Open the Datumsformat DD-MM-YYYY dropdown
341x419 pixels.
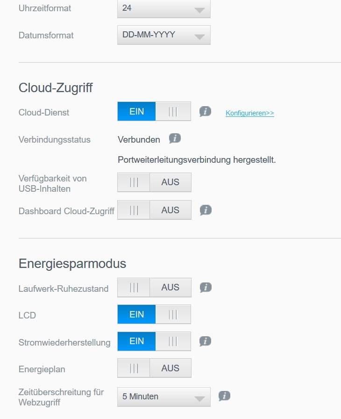click(163, 35)
